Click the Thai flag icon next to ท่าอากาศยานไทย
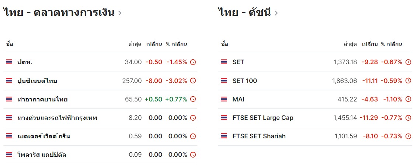The width and height of the screenshot is (417, 166). [x=9, y=99]
